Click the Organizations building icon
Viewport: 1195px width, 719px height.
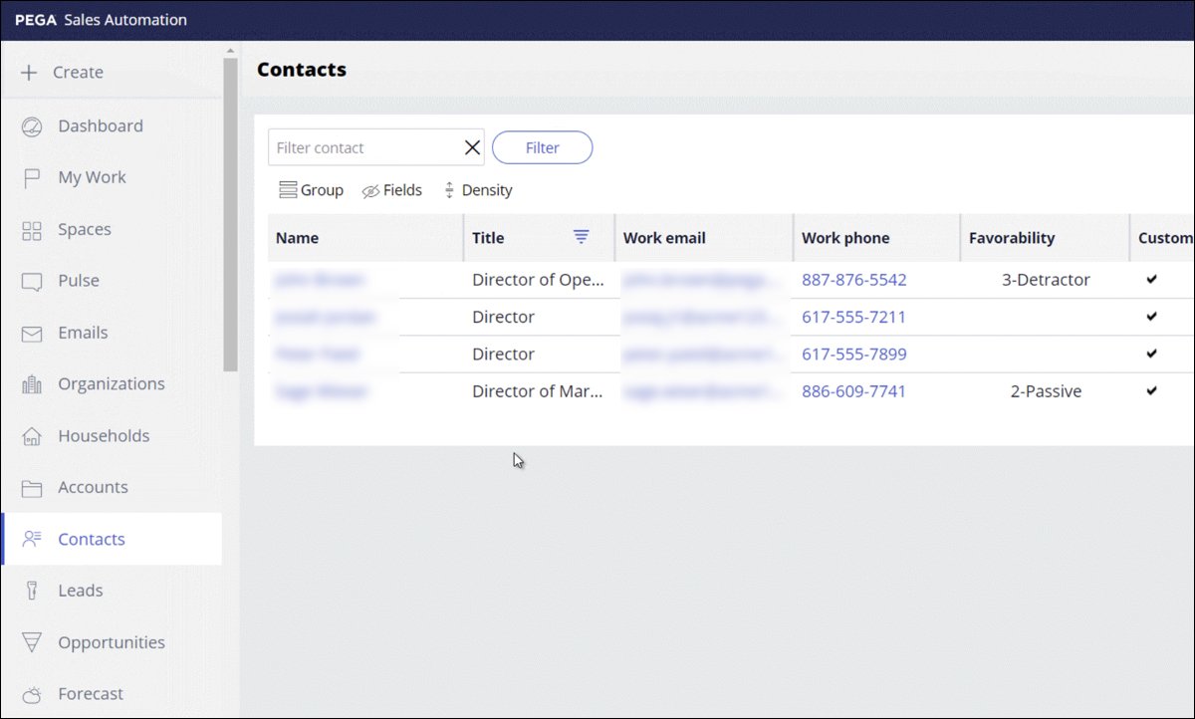32,384
